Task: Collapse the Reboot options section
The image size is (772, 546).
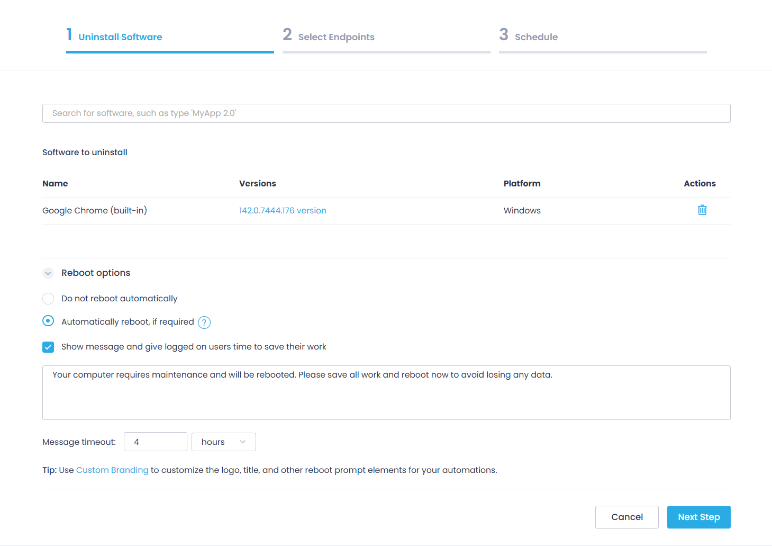Action: (48, 273)
